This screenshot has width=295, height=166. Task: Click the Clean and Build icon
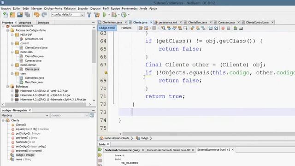point(97,15)
